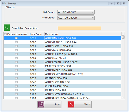Select the ORANGE-USDA 35# row
129x112 pixels.
63,78
